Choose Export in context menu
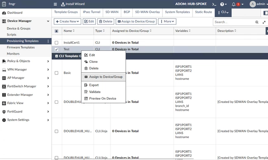 pyautogui.click(x=103, y=85)
